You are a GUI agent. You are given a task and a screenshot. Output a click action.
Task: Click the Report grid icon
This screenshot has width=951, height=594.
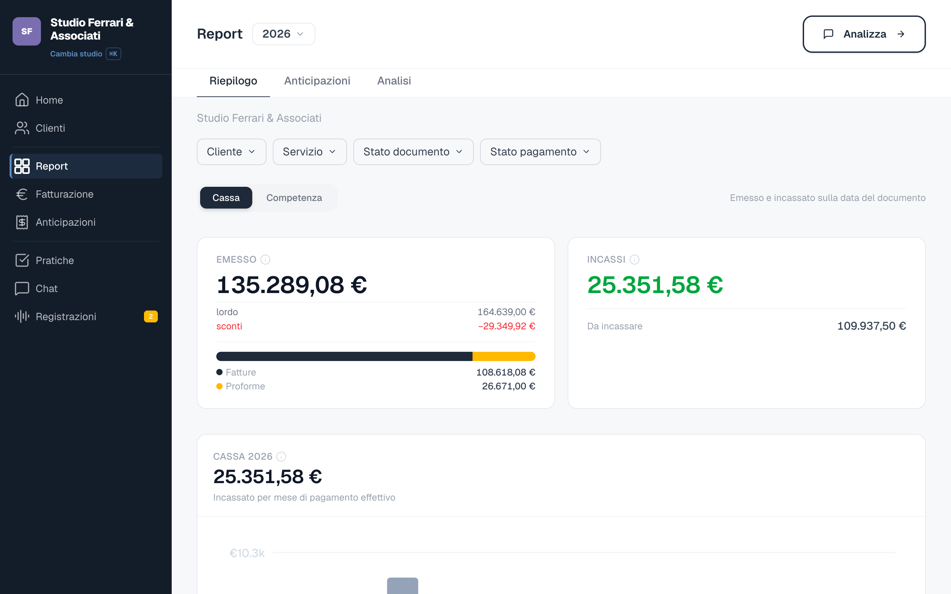22,166
